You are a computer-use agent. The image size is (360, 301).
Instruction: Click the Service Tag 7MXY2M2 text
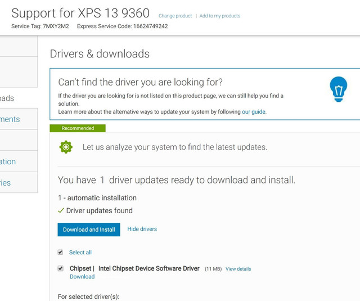[x=40, y=26]
